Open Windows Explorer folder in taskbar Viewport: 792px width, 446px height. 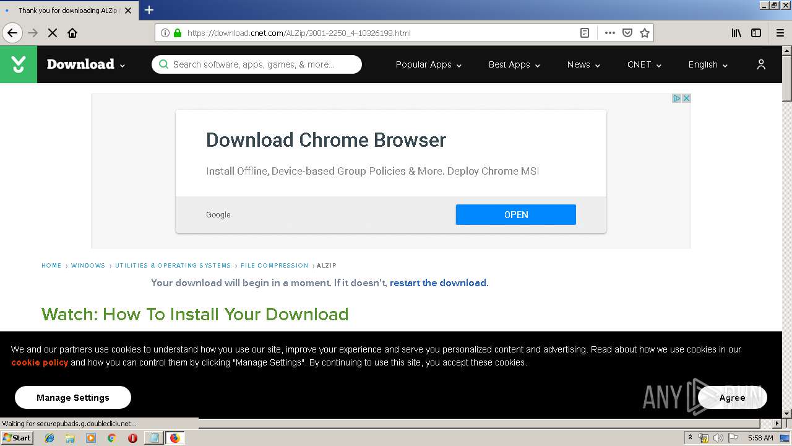point(70,438)
